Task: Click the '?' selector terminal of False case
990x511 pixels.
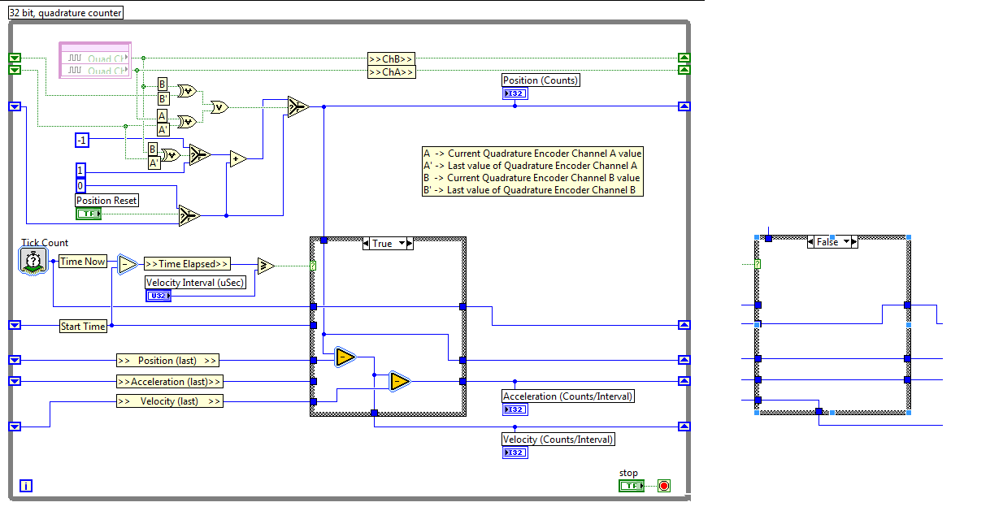Action: [x=758, y=265]
